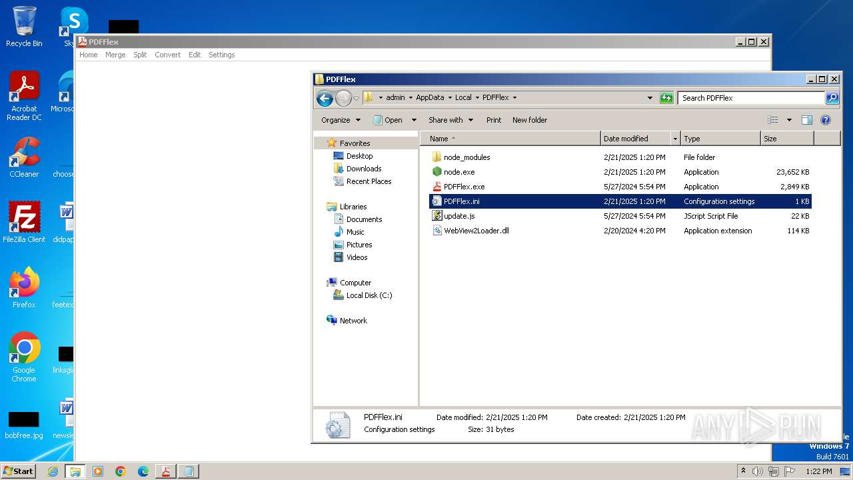The image size is (853, 480).
Task: Toggle the preview pane icon
Action: point(807,120)
